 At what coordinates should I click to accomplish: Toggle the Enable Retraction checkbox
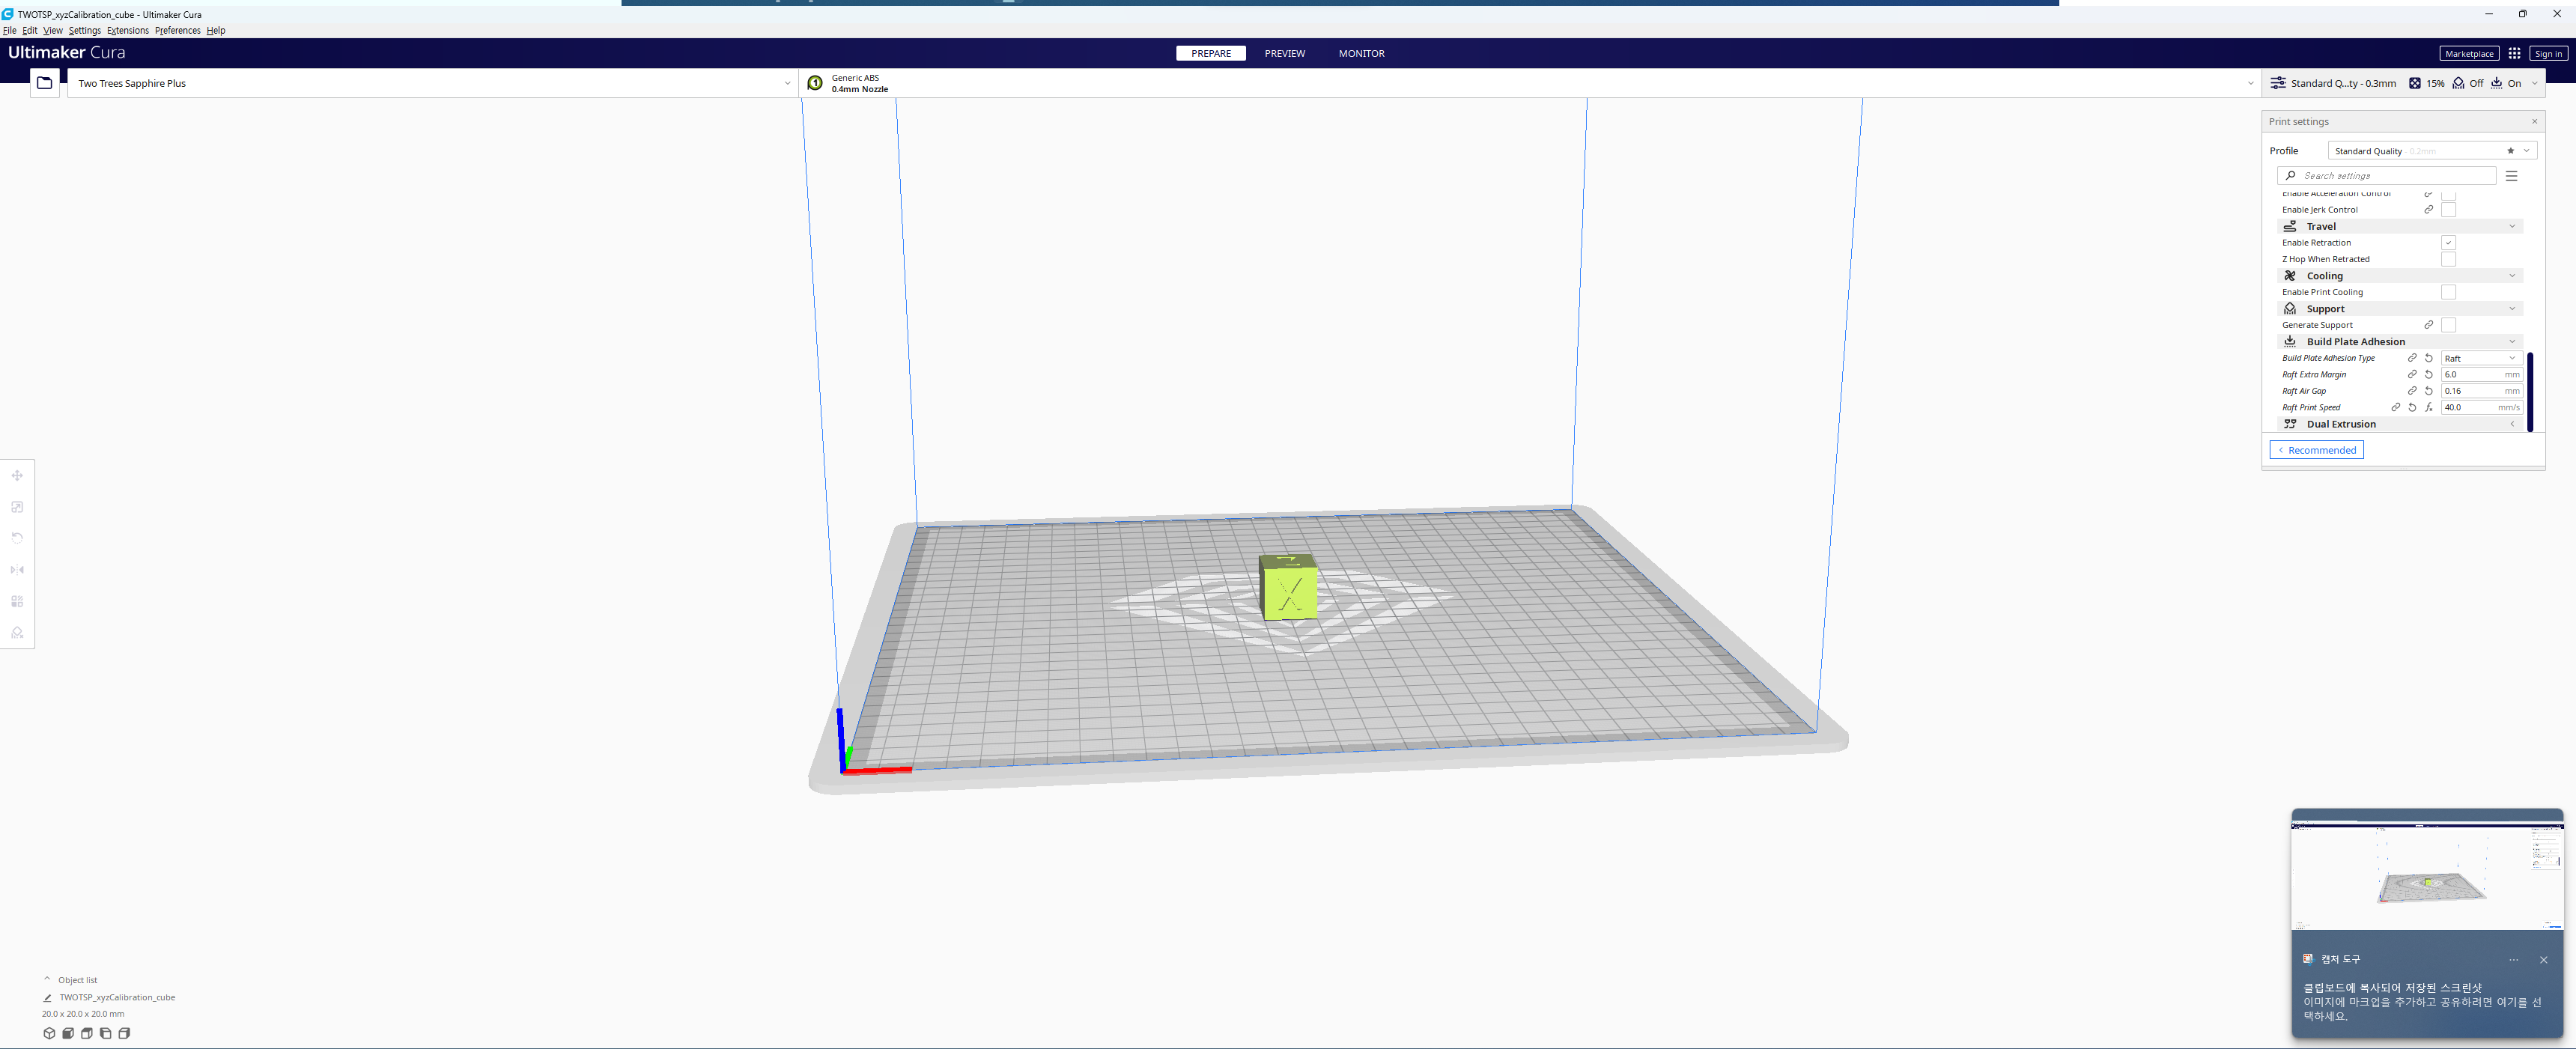[x=2447, y=243]
